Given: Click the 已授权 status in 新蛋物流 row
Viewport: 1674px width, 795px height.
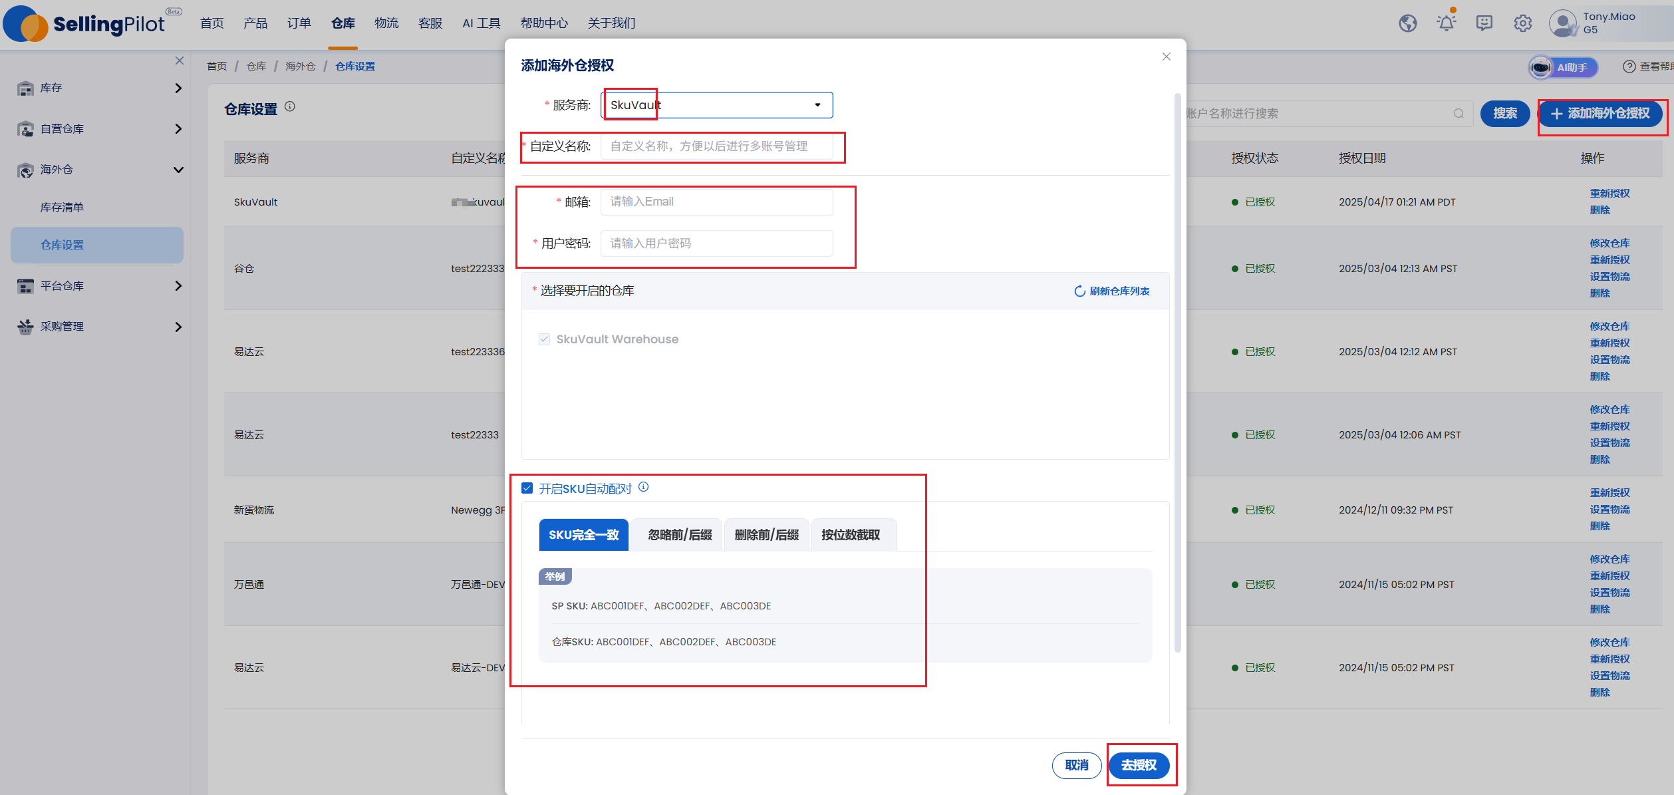Looking at the screenshot, I should pyautogui.click(x=1253, y=510).
